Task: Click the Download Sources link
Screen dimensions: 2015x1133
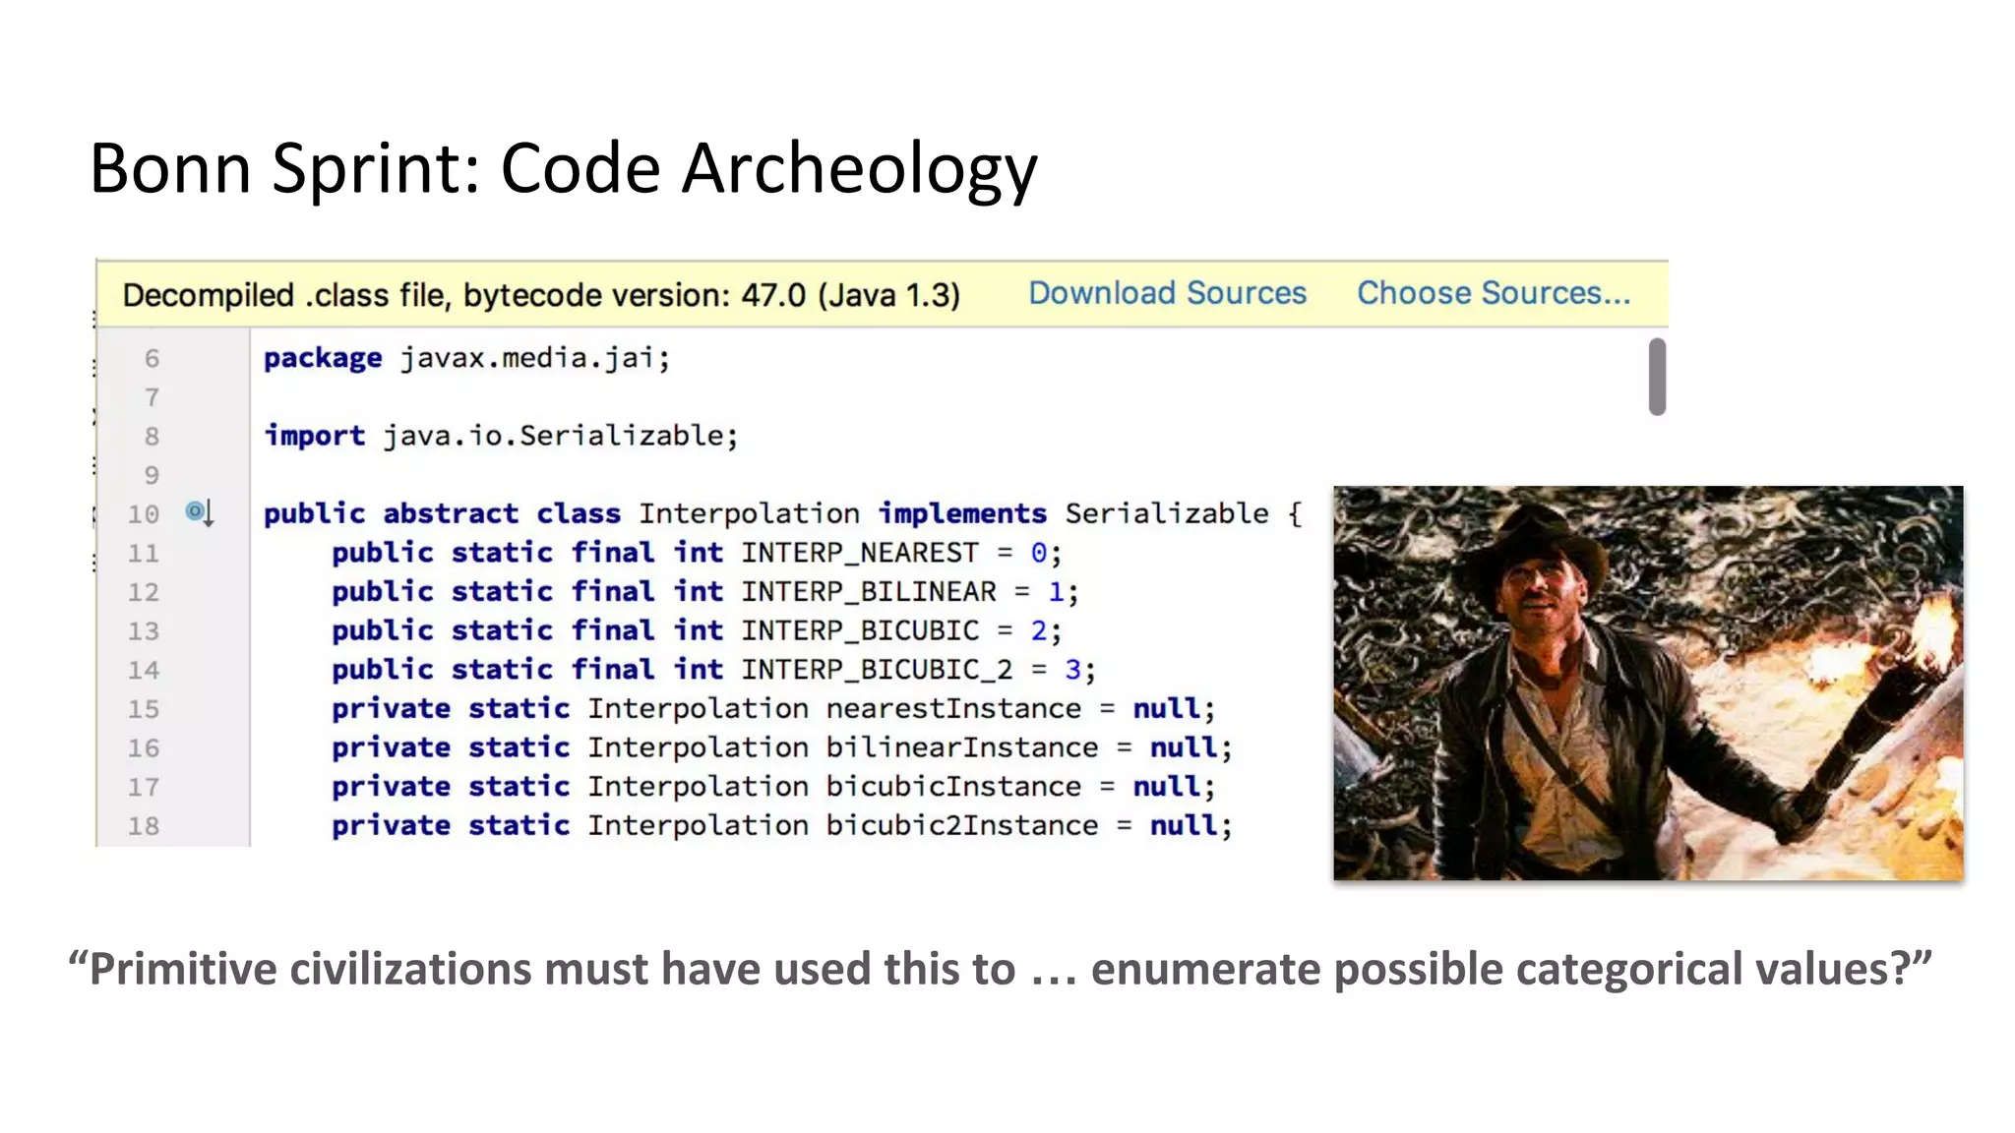Action: click(x=1167, y=293)
